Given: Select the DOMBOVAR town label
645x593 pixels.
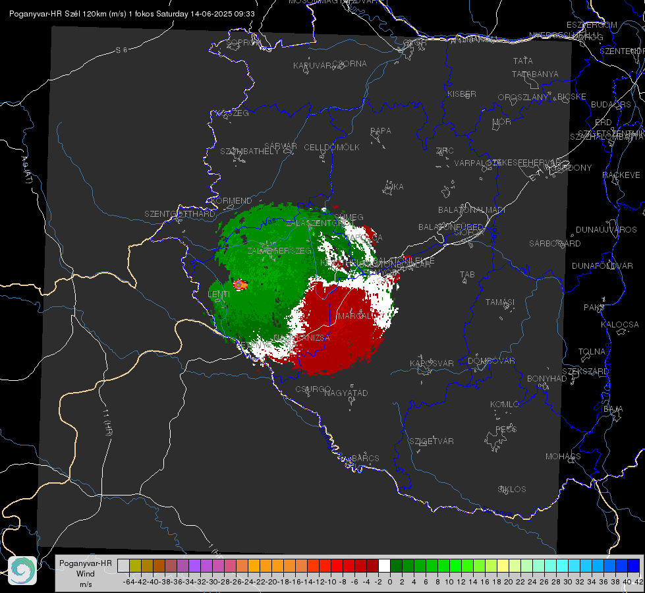Looking at the screenshot, I should pyautogui.click(x=491, y=361).
